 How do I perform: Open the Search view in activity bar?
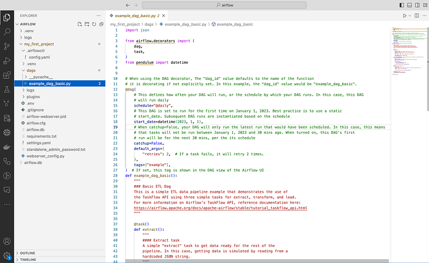click(7, 32)
